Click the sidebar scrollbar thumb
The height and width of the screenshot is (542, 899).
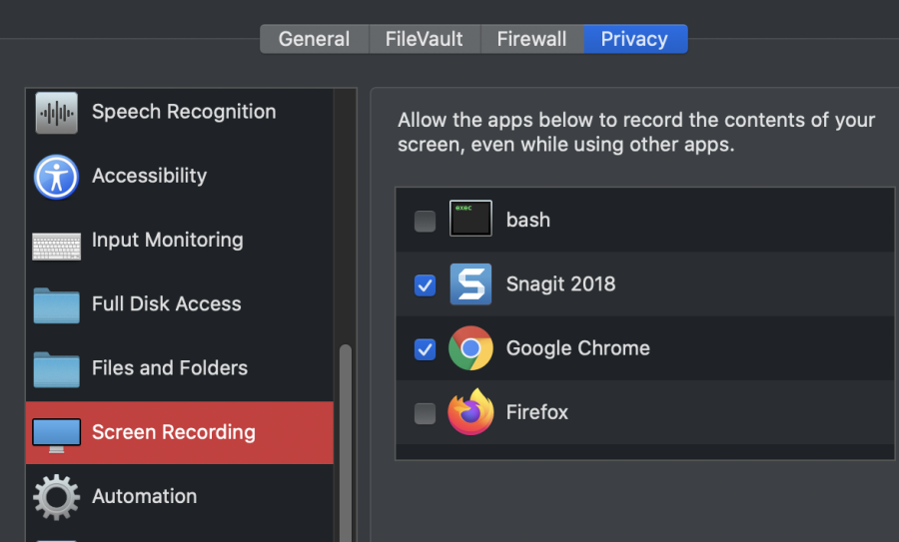tap(345, 439)
